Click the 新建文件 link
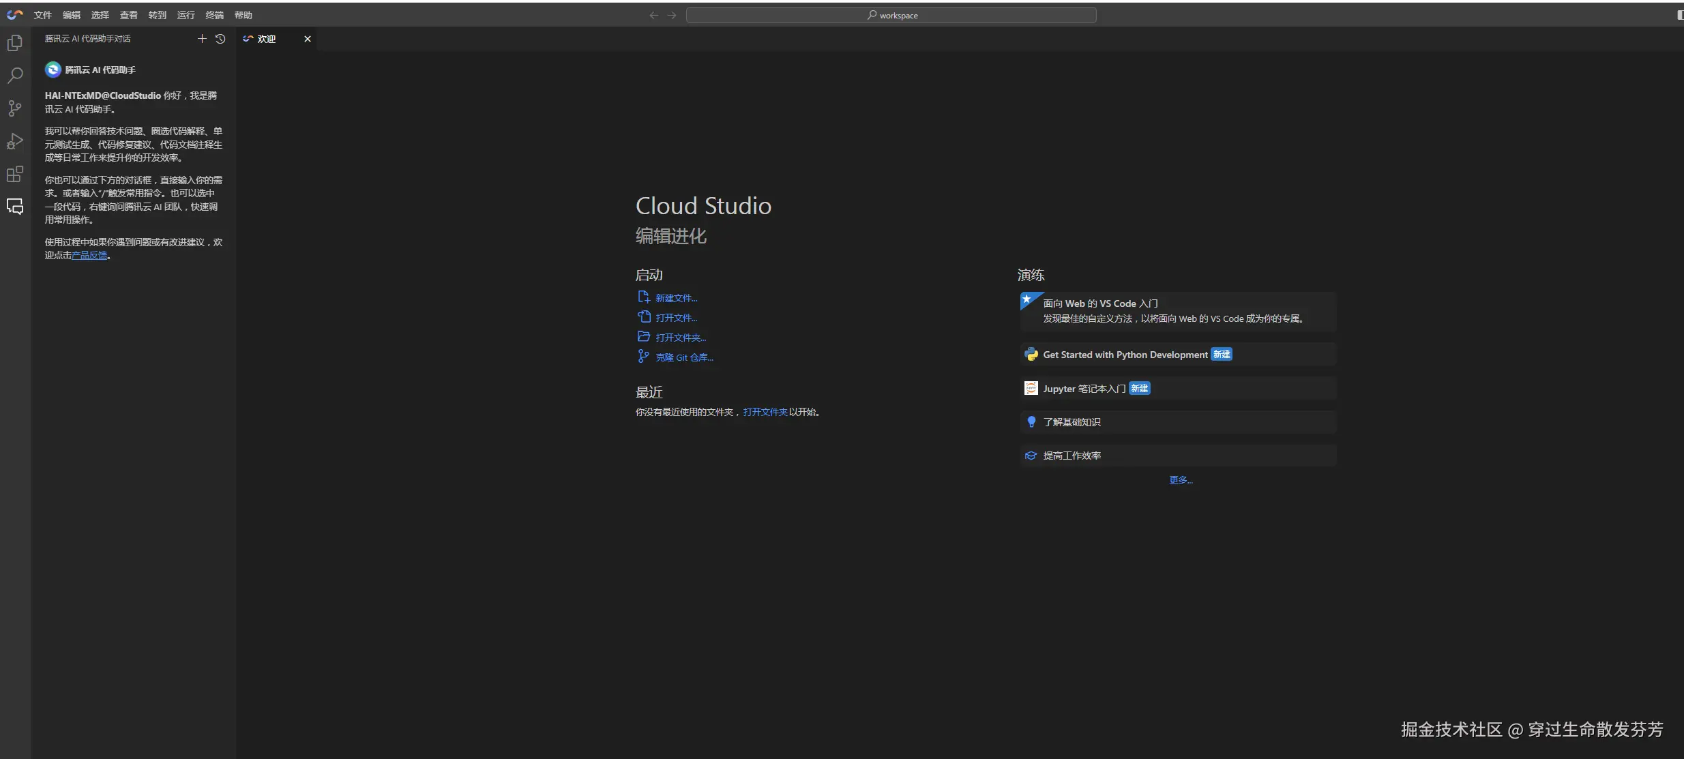Image resolution: width=1684 pixels, height=759 pixels. coord(676,298)
